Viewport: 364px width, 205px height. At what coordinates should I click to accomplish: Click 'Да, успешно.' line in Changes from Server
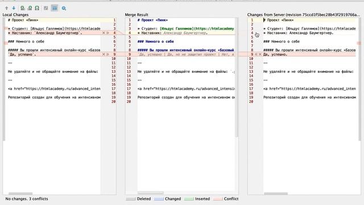[275, 55]
